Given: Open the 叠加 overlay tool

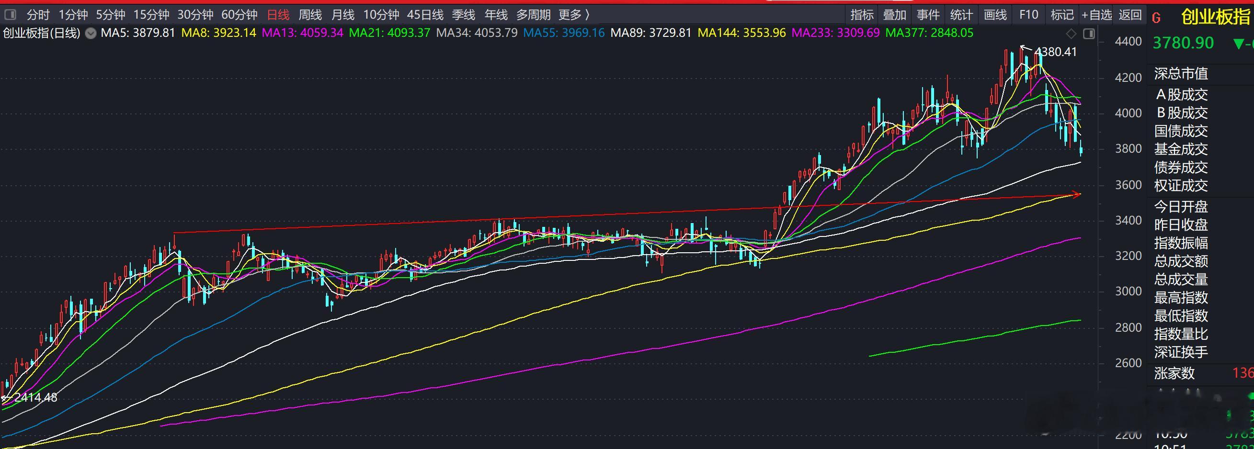Looking at the screenshot, I should (895, 15).
